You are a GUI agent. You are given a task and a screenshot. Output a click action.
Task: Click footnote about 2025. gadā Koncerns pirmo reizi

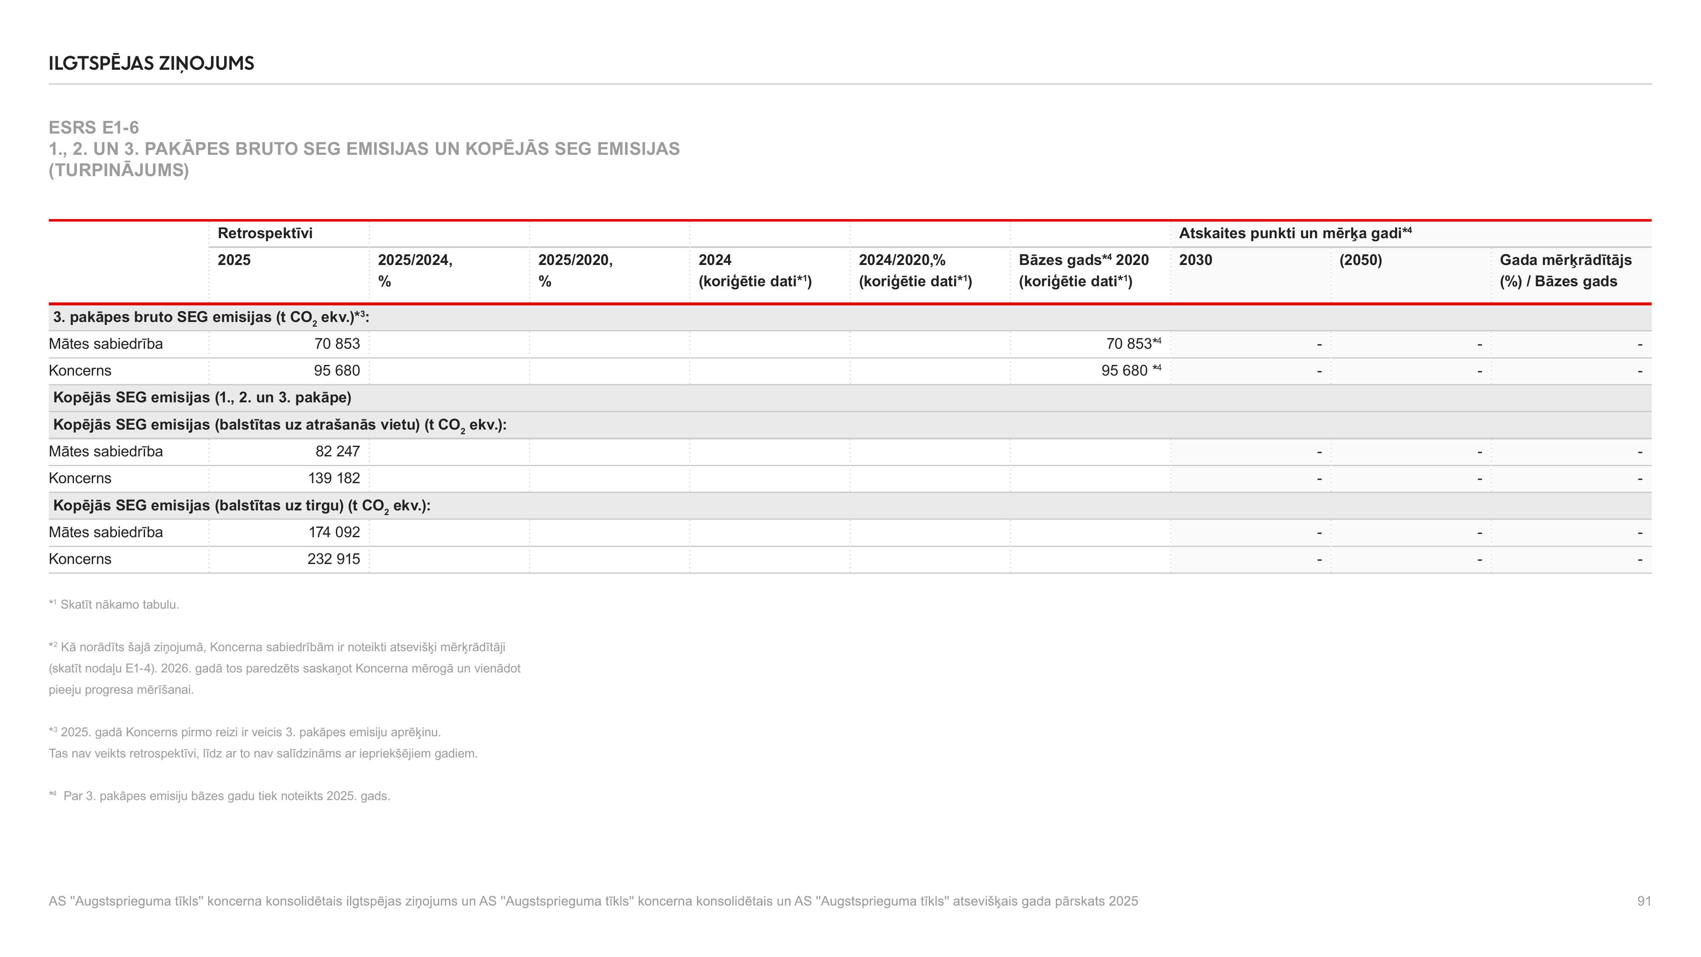coord(263,743)
